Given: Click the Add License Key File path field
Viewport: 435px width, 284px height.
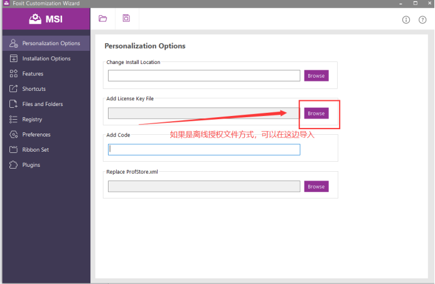Looking at the screenshot, I should tap(204, 113).
